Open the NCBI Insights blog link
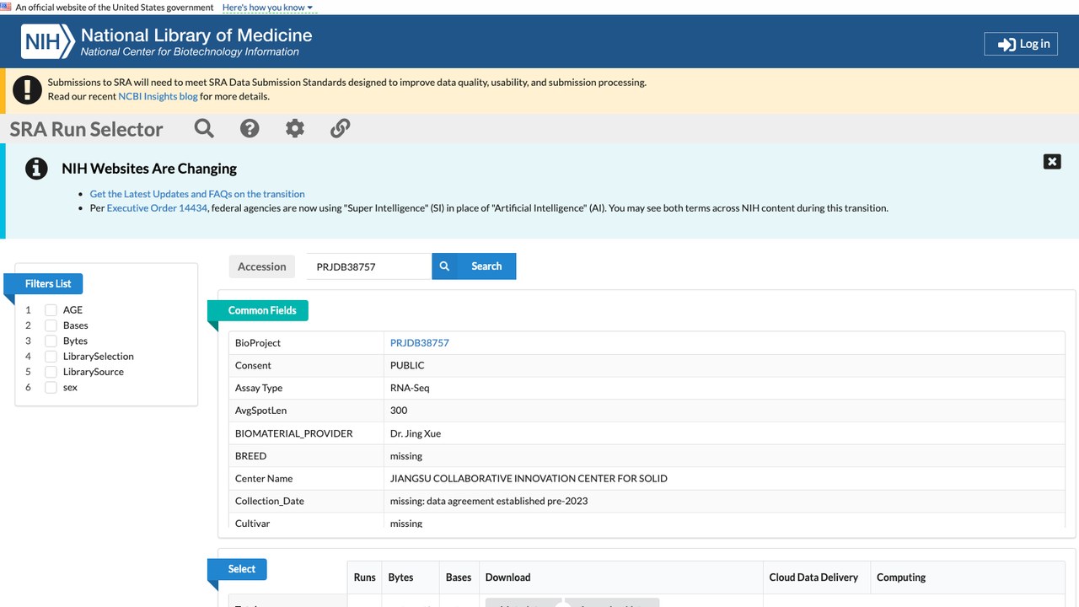The height and width of the screenshot is (607, 1079). coord(158,96)
